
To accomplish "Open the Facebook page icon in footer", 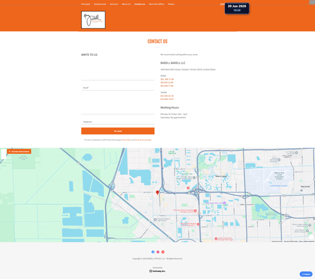I will (x=153, y=252).
